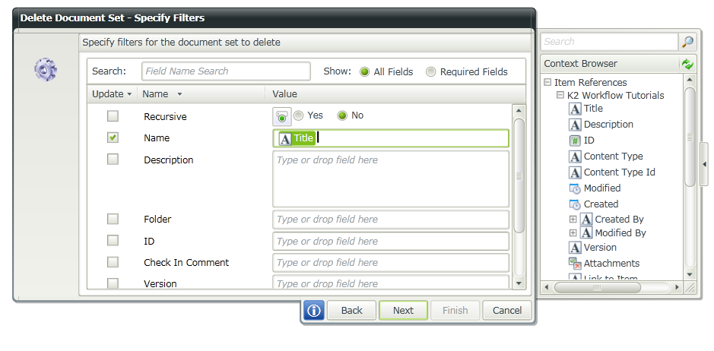Select the ID field number icon

[x=575, y=141]
